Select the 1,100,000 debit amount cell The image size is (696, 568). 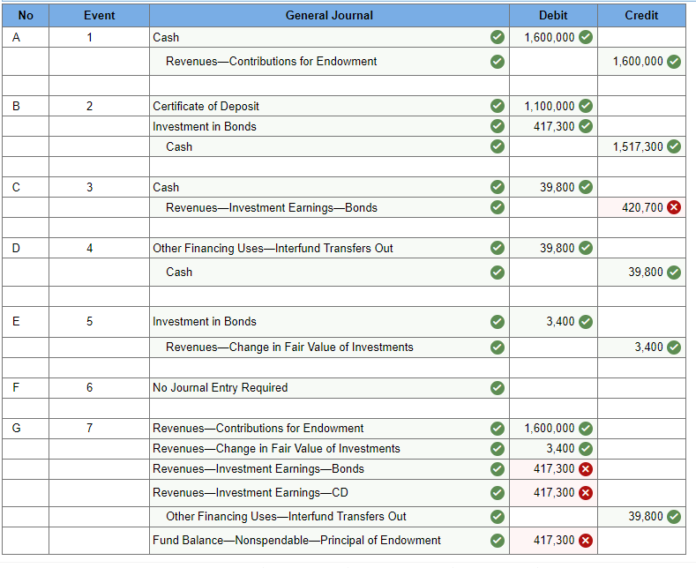tap(553, 106)
